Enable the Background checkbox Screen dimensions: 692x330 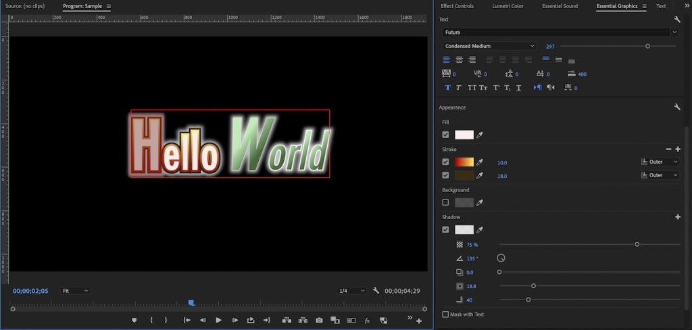click(445, 202)
